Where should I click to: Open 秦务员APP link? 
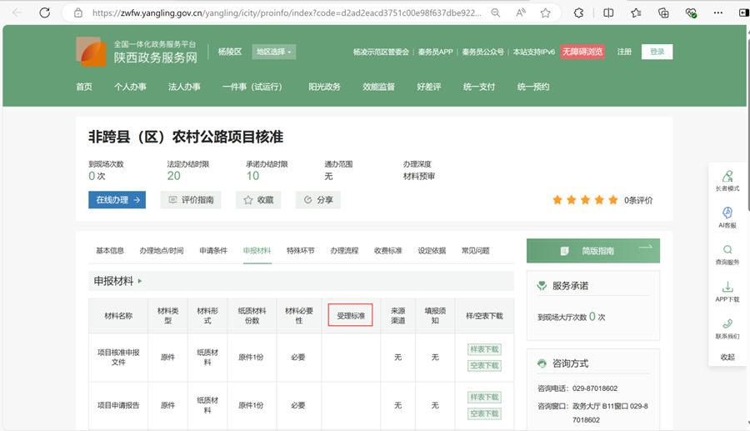click(x=435, y=52)
